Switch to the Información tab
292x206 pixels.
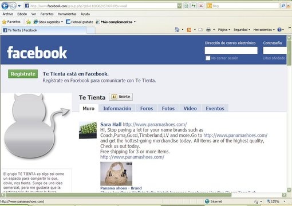117,108
